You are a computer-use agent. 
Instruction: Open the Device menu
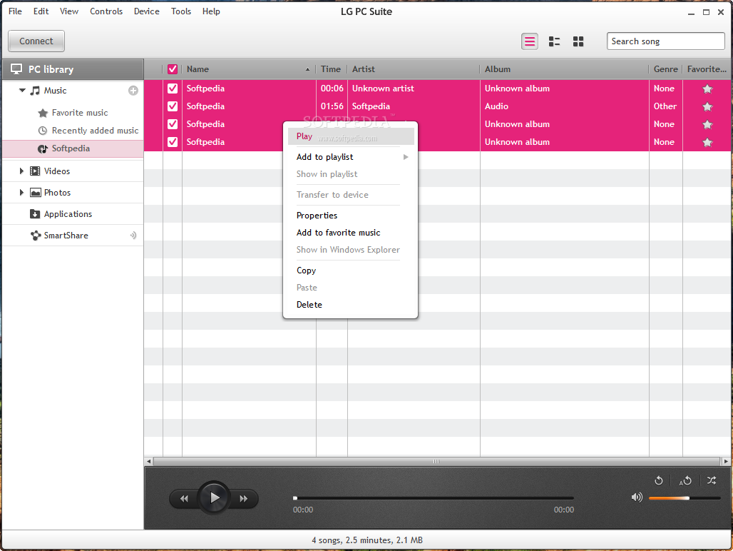pos(147,11)
